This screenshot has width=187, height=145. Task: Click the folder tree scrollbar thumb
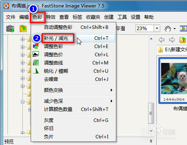click(x=151, y=113)
